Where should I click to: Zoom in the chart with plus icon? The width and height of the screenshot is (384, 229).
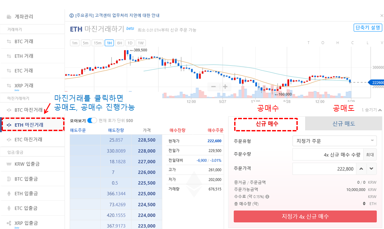pyautogui.click(x=225, y=86)
